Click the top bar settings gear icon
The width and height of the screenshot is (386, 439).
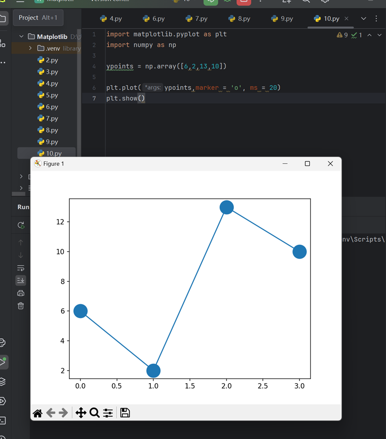(x=325, y=1)
